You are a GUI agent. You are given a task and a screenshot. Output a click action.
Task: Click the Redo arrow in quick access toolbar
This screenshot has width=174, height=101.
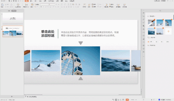pos(21,1)
